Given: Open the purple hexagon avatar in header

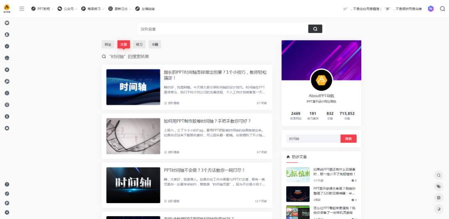Looking at the screenshot, I should tap(431, 9).
